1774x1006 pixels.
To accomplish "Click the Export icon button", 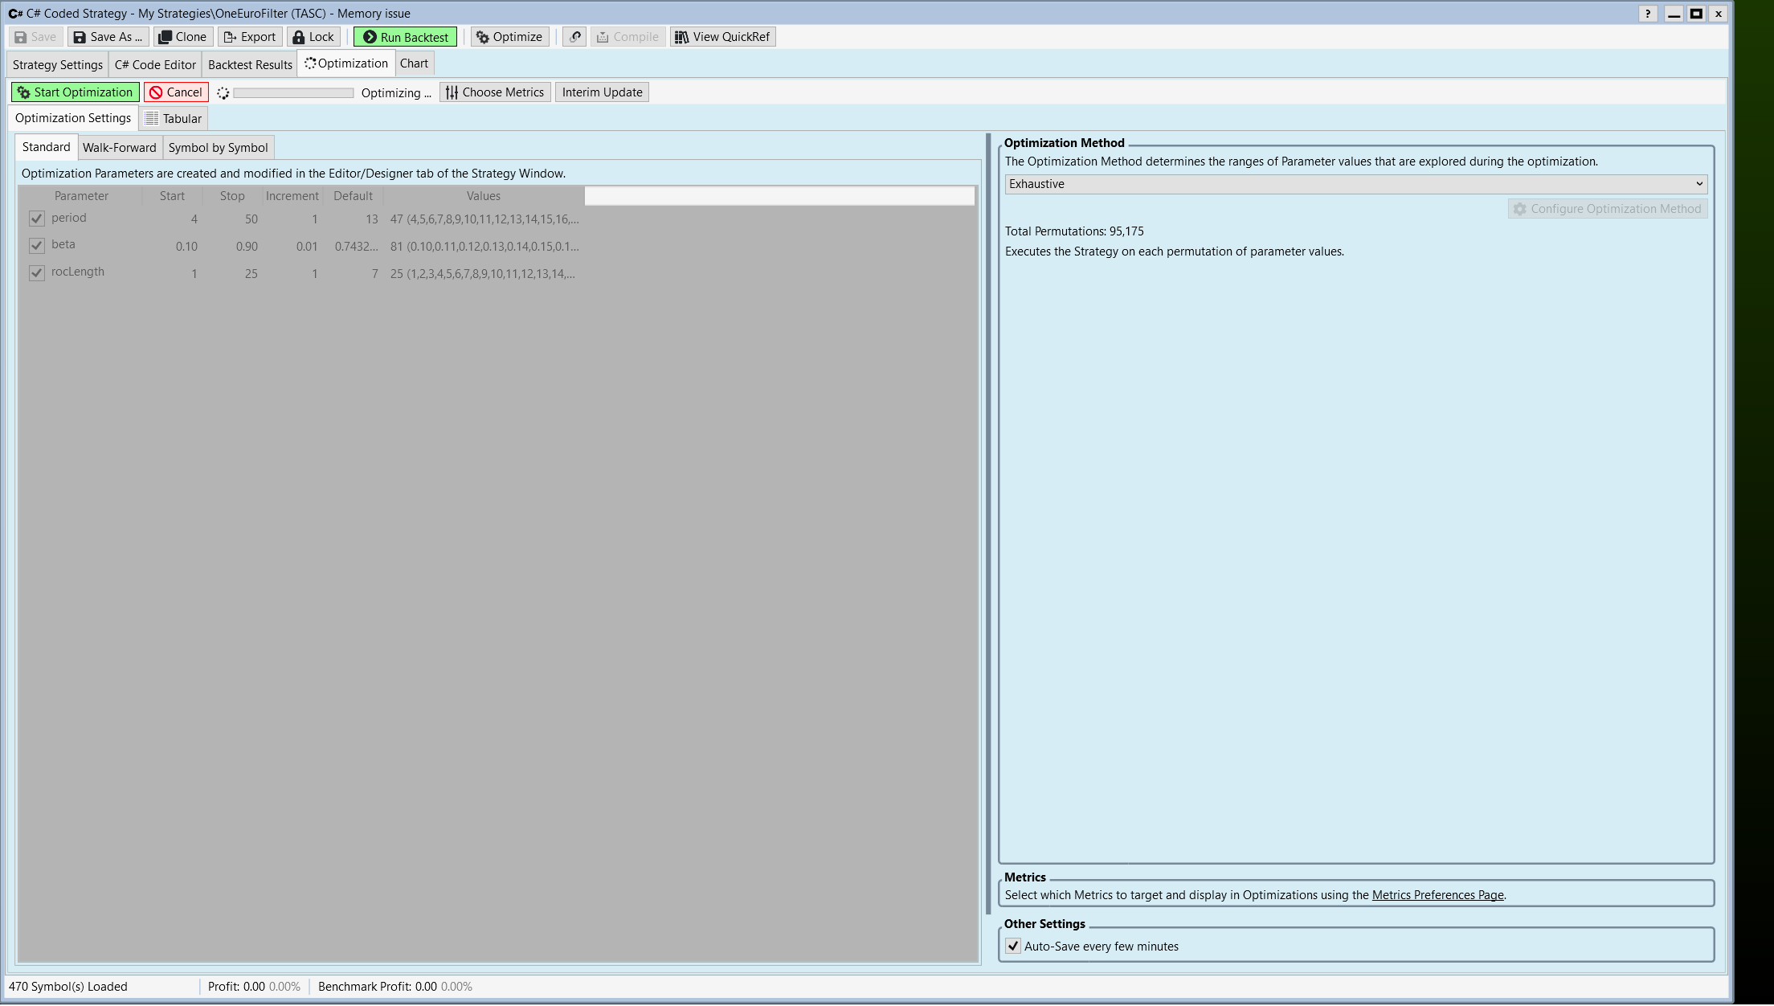I will 230,37.
